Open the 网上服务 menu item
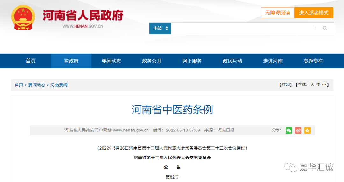The height and width of the screenshot is (182, 344). click(x=192, y=61)
